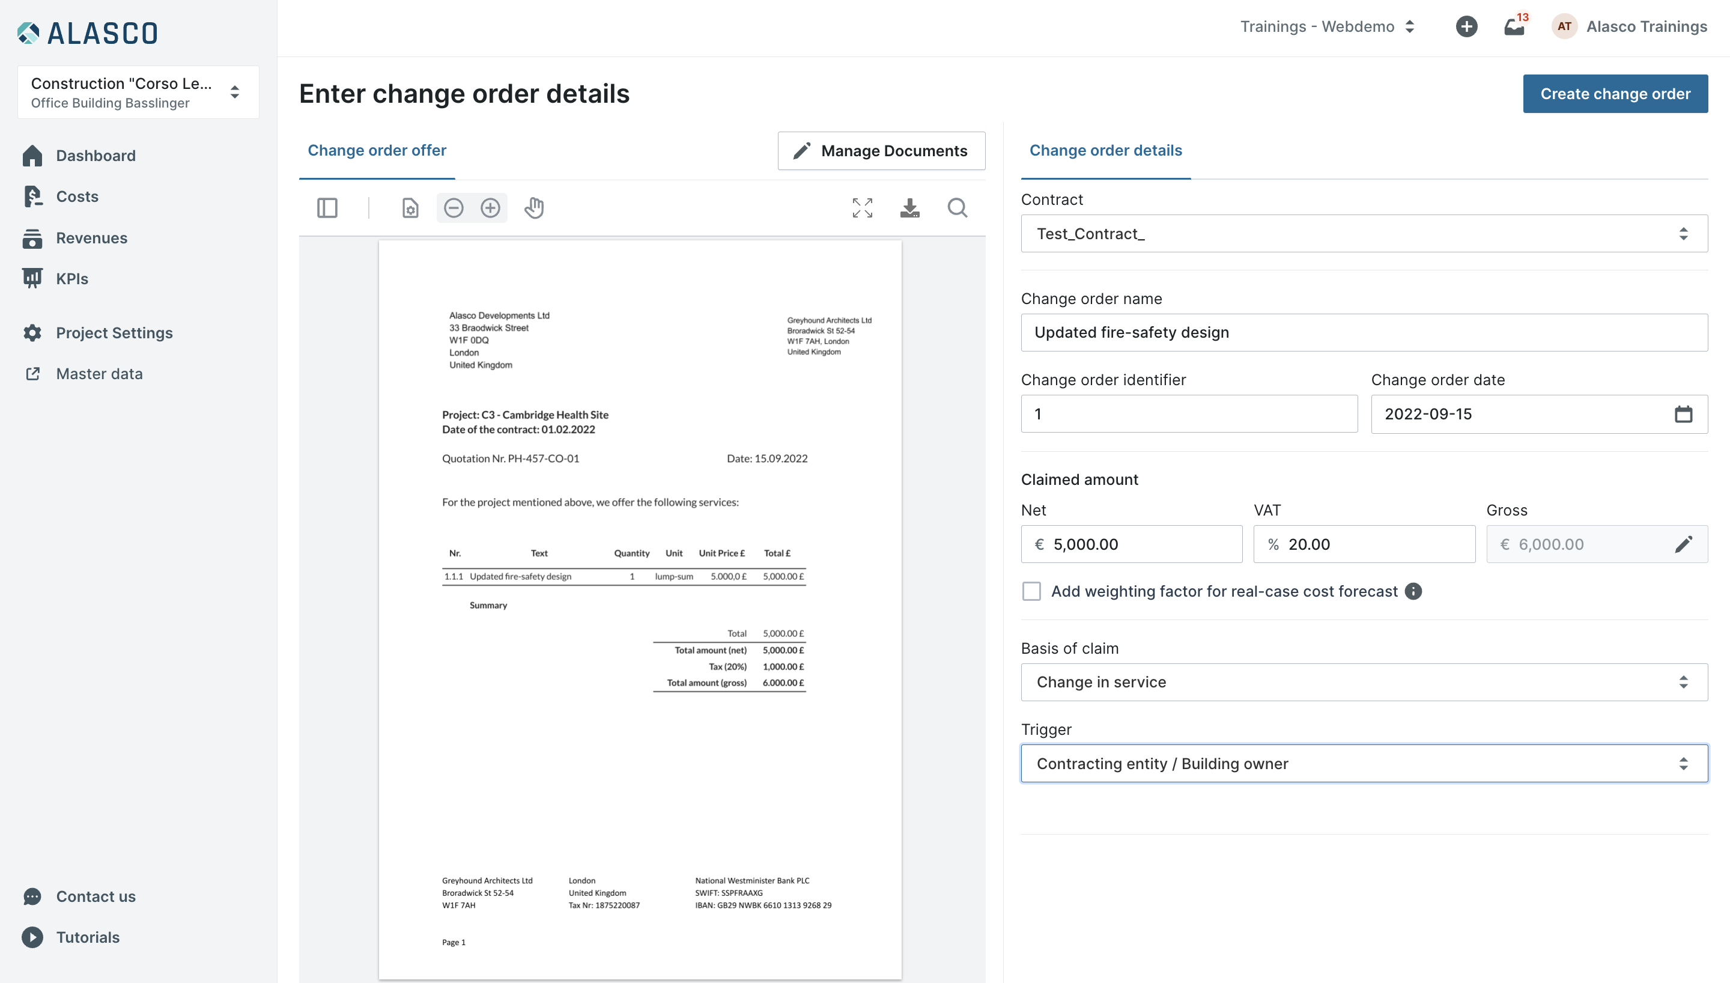1730x983 pixels.
Task: Go to Costs in sidebar
Action: click(77, 196)
